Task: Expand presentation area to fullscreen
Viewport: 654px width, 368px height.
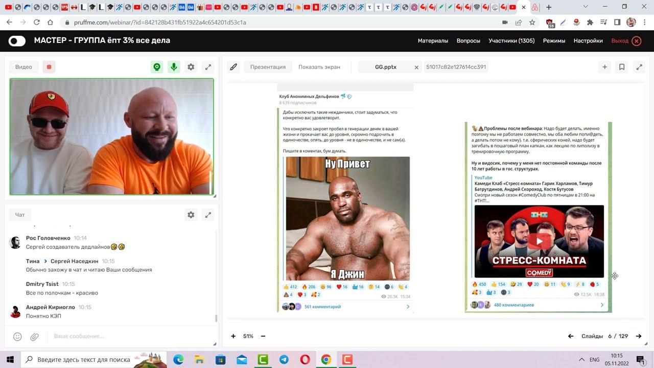Action: 639,67
